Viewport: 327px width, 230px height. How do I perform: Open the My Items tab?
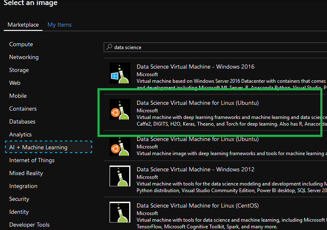(60, 25)
